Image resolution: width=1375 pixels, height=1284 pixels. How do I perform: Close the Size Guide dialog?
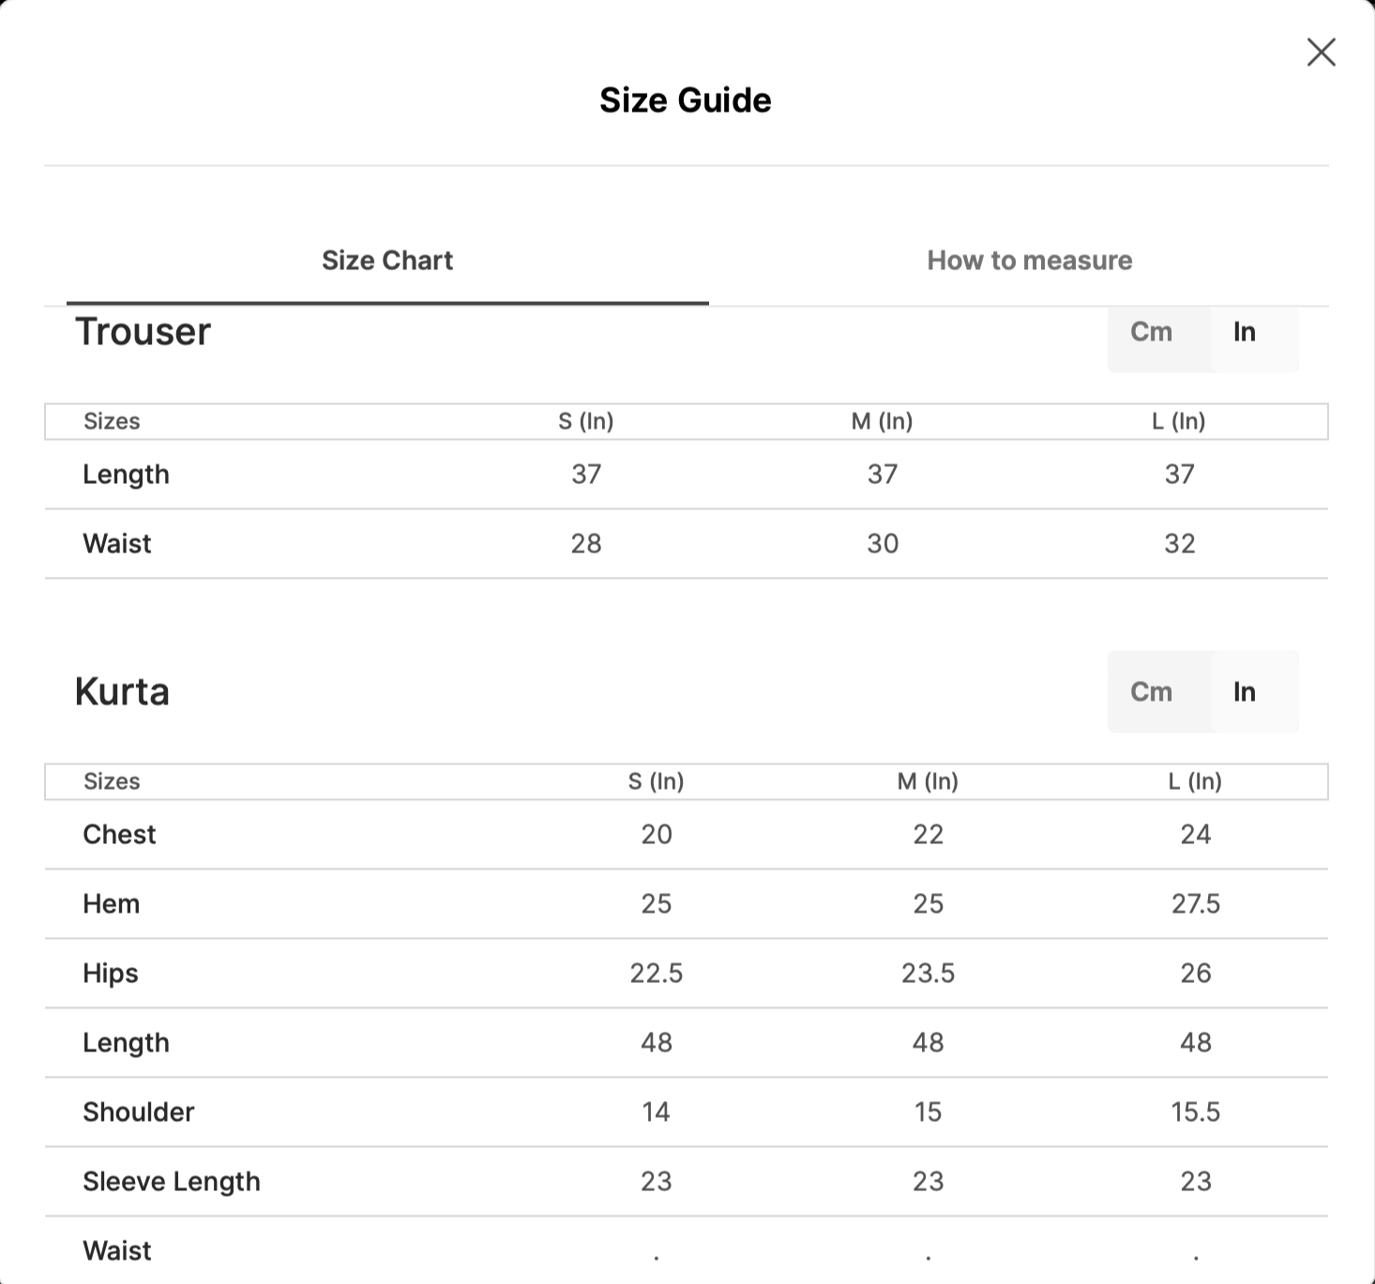[x=1321, y=53]
